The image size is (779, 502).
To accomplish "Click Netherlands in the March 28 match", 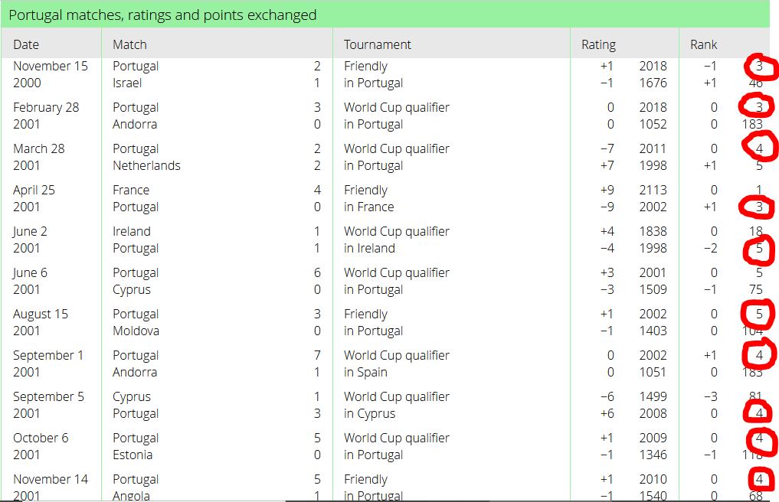I will [x=146, y=165].
